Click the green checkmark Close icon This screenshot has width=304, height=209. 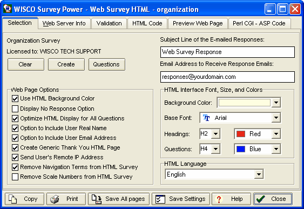tap(260, 199)
